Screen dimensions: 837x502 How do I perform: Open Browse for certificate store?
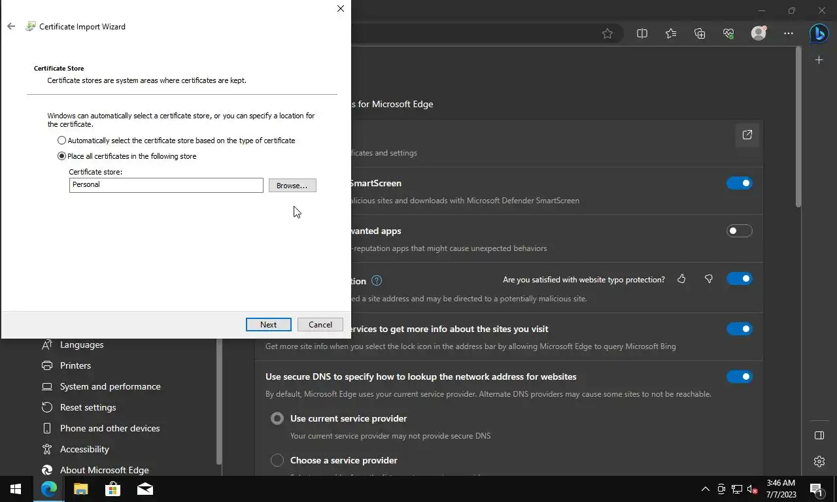tap(292, 186)
